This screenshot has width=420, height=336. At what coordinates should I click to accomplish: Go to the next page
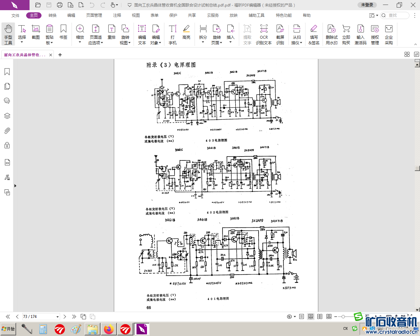coord(65,317)
